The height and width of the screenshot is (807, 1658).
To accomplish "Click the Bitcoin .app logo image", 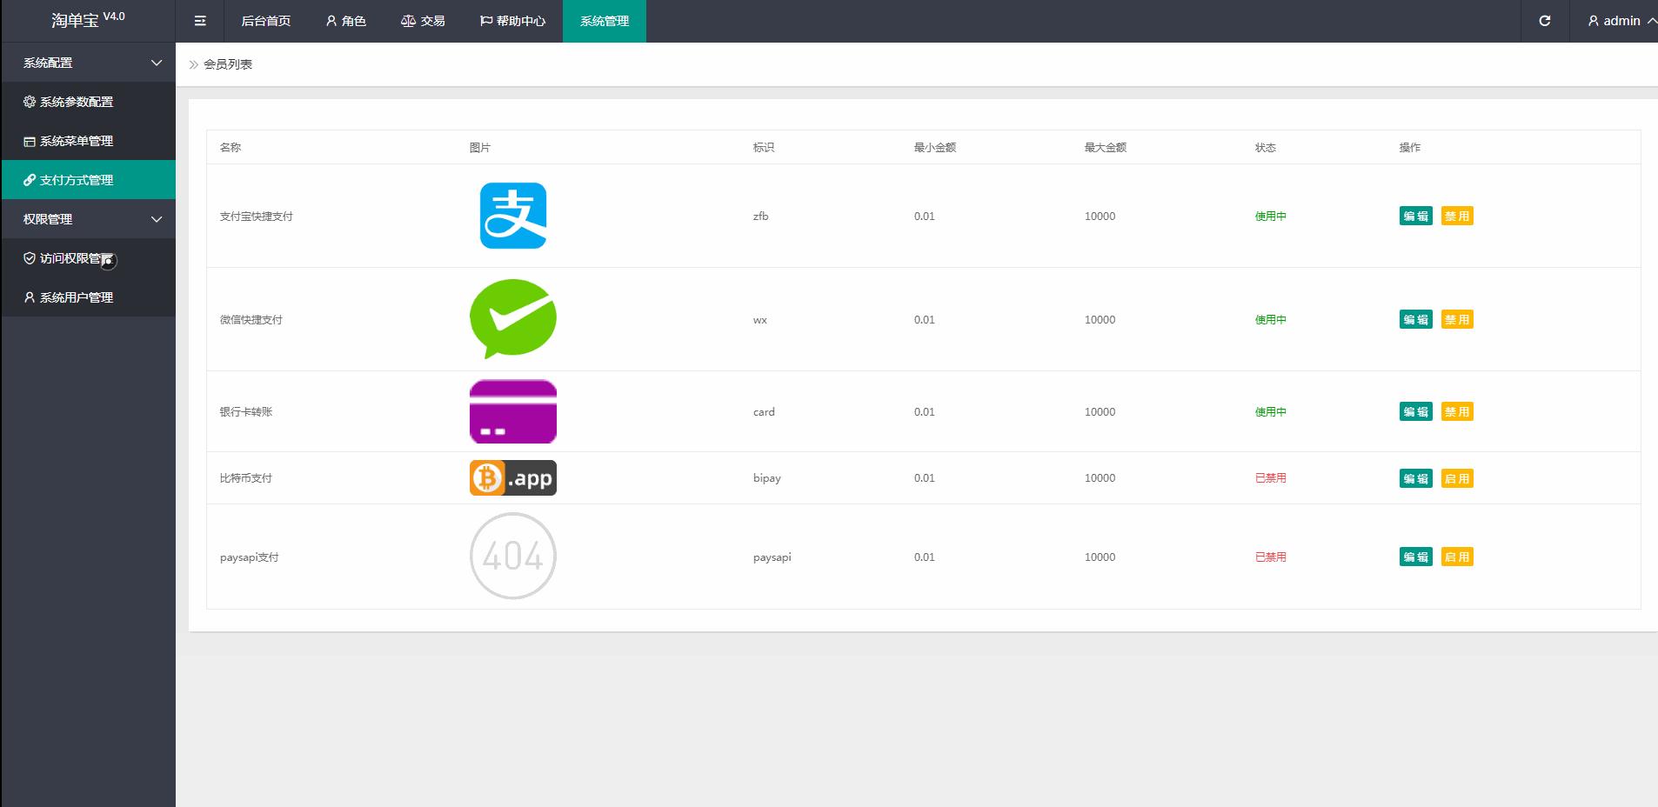I will [513, 478].
